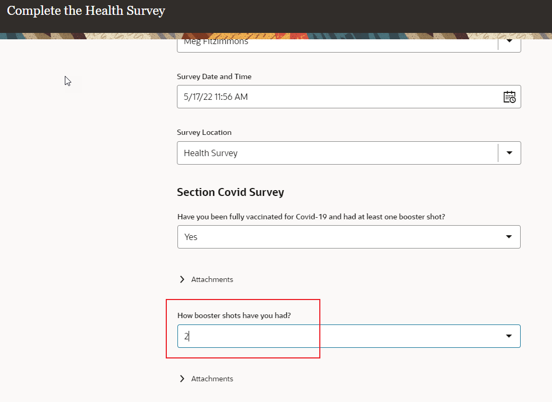Click the first Attachments link
This screenshot has width=552, height=402.
tap(212, 279)
